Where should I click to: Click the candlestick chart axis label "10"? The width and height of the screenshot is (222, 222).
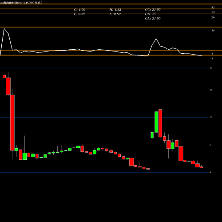point(211,117)
